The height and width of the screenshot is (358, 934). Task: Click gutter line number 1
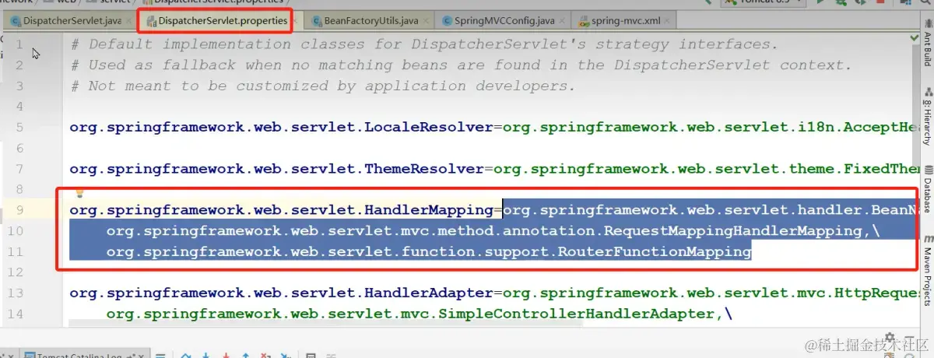coord(19,44)
